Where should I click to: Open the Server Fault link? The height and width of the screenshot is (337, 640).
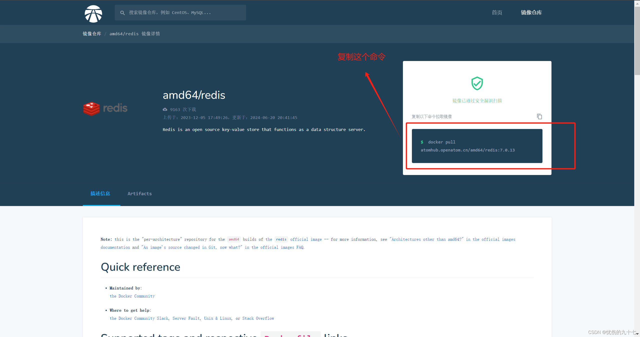(186, 318)
